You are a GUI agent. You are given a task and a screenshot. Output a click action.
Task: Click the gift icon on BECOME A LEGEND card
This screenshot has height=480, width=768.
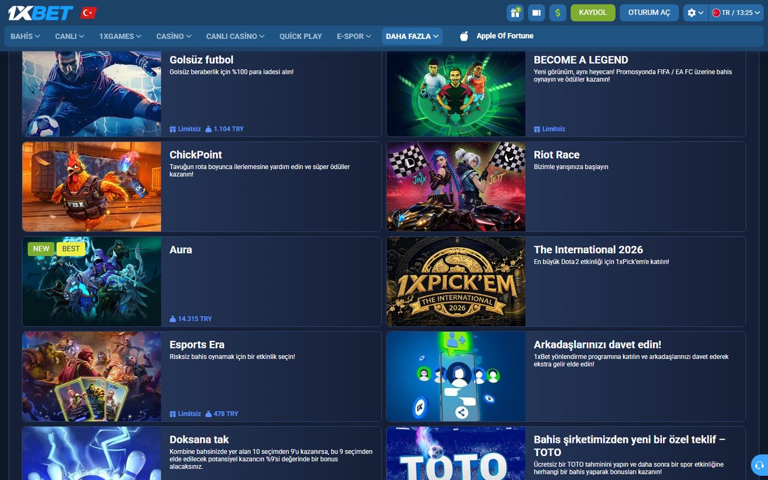point(537,129)
